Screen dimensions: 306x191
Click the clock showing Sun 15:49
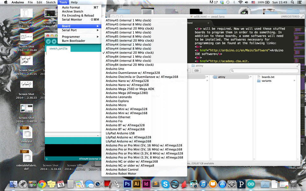(280, 2)
